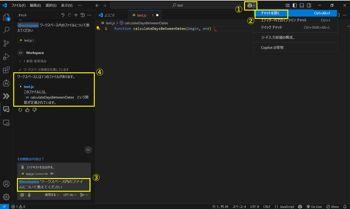
Task: Open the Run and Debug view
Action: tap(6, 56)
